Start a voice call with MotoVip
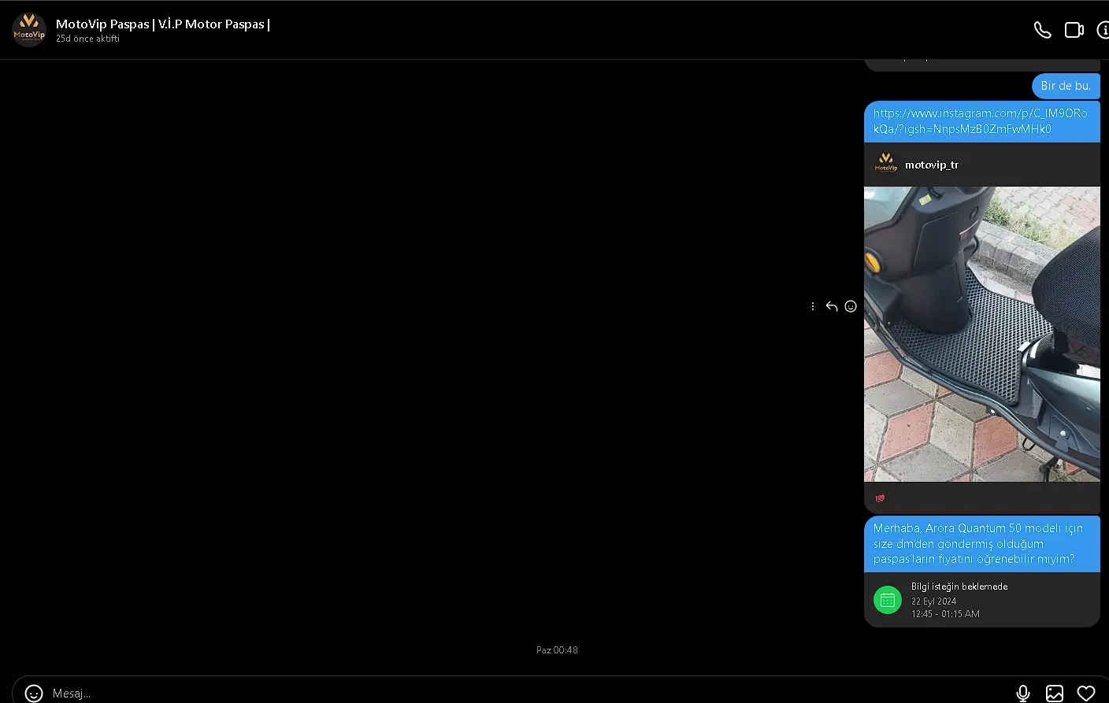Viewport: 1109px width, 703px height. tap(1042, 30)
